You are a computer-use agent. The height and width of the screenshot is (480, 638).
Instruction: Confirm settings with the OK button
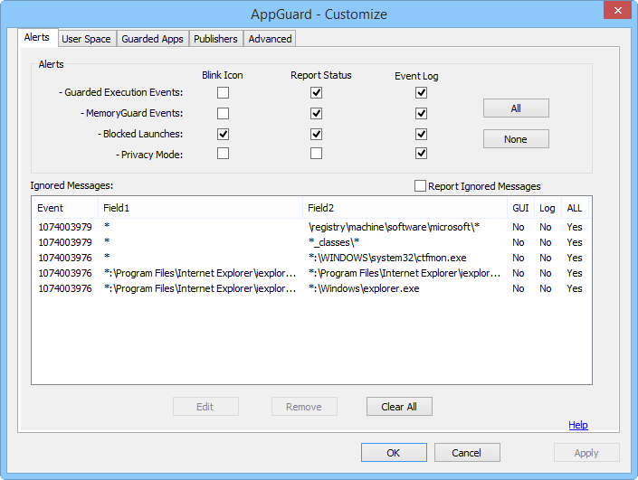pos(394,453)
